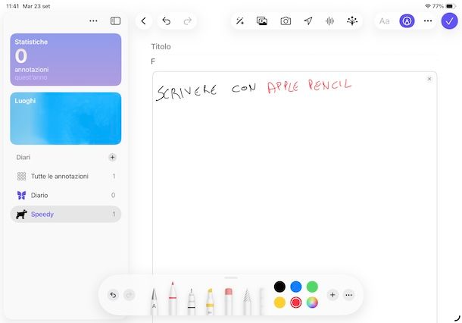462x323 pixels.
Task: Confirm entry with the checkmark button
Action: 449,21
